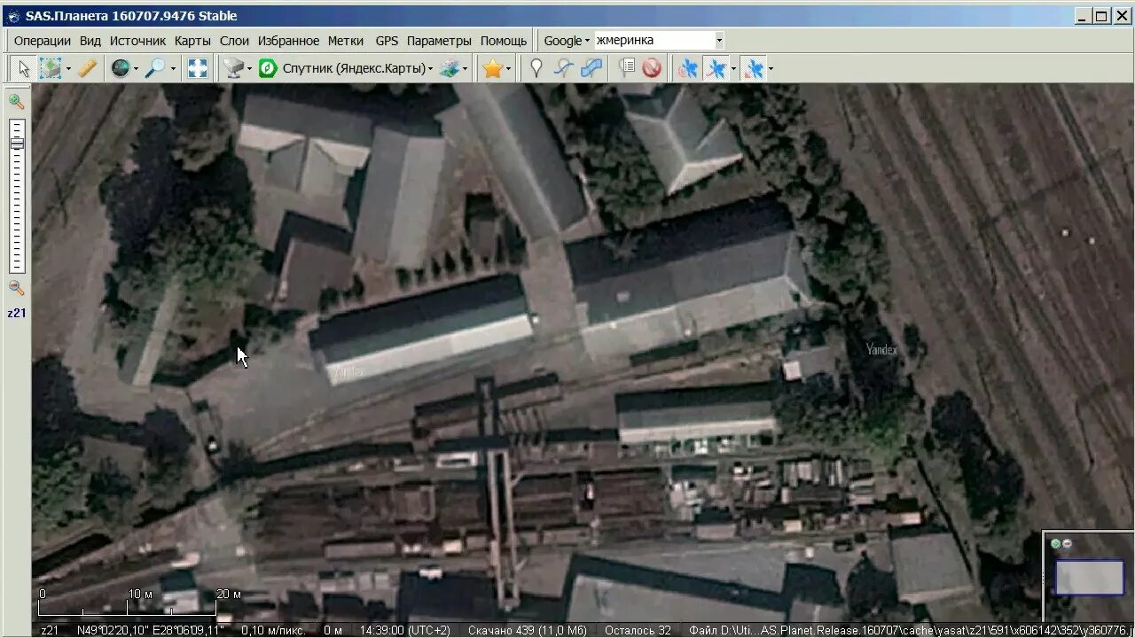Open the Параметры menu
The width and height of the screenshot is (1135, 638).
pyautogui.click(x=439, y=41)
